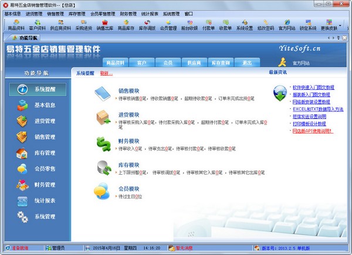
Task: Open the 财务管理 menu in menu bar
Action: (x=127, y=12)
